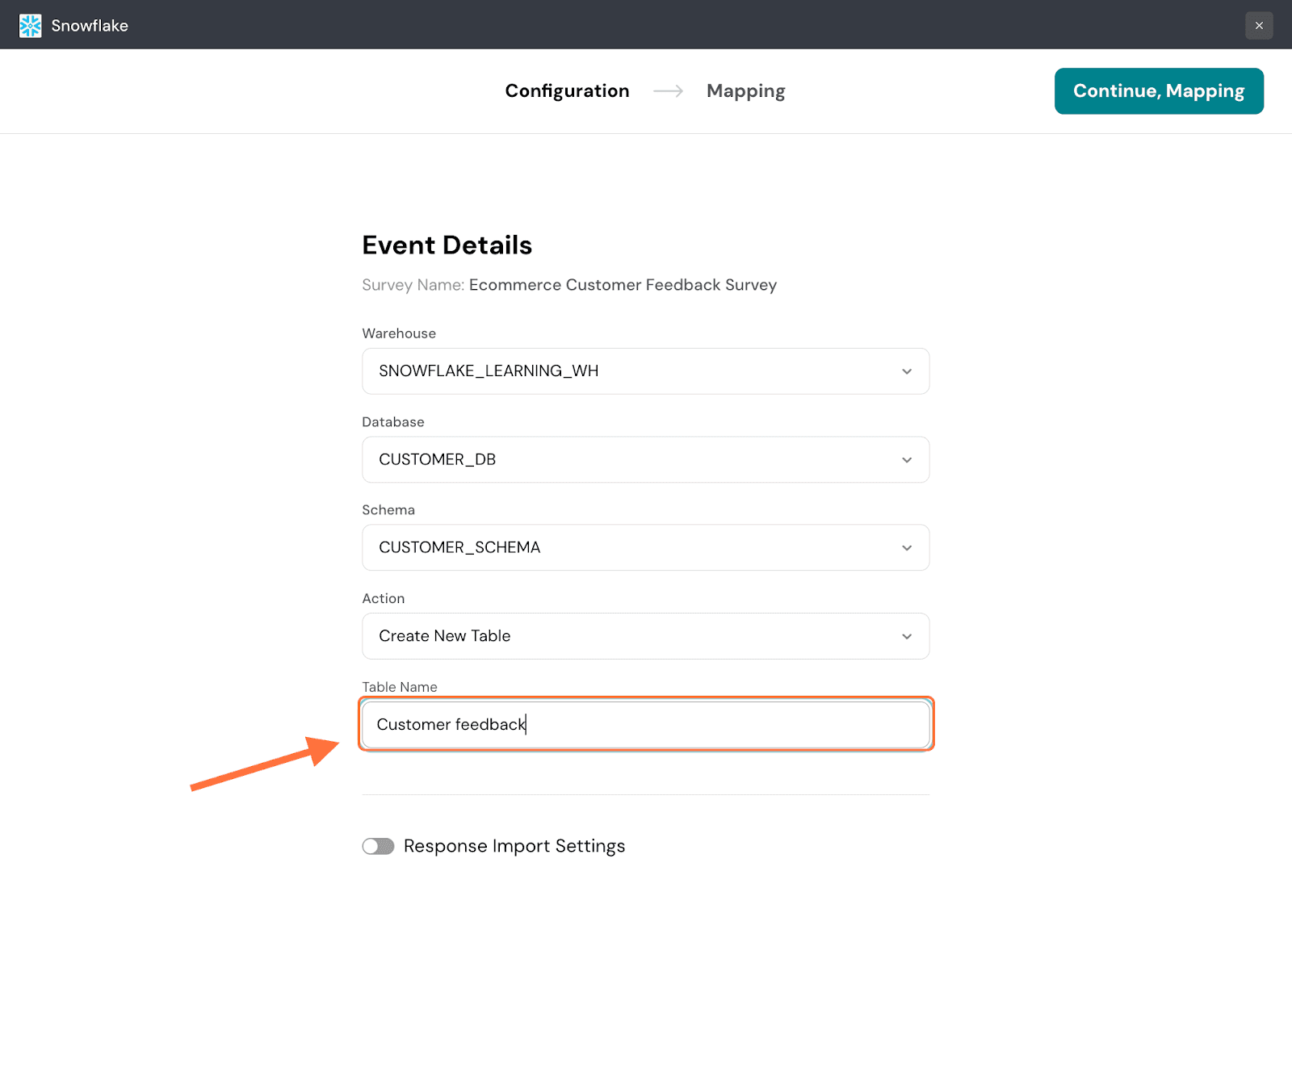Click the Snowflake logo icon
Viewport: 1292px width, 1068px height.
click(x=30, y=26)
